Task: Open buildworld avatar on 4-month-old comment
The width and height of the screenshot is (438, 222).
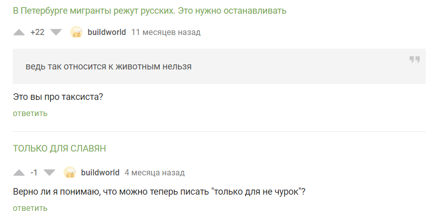Action: (69, 172)
